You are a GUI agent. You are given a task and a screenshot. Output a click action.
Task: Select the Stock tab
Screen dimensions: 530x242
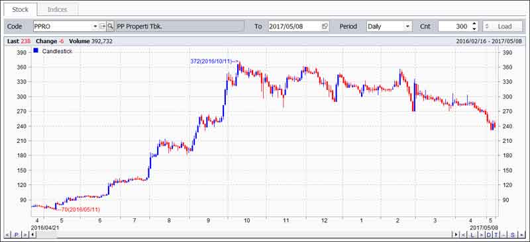click(21, 9)
